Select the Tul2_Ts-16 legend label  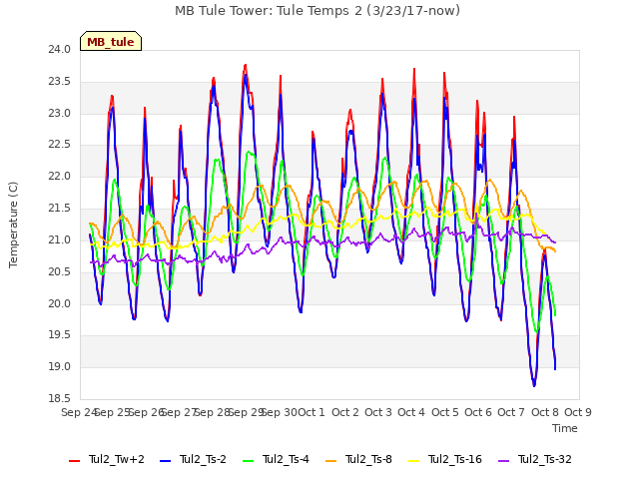point(455,459)
